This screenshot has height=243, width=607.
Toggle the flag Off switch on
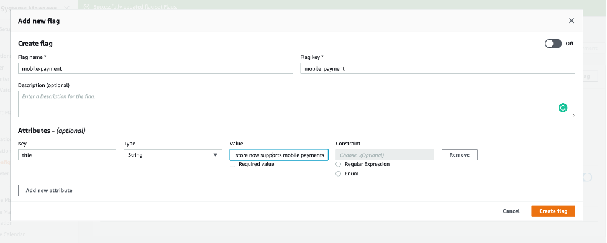tap(553, 44)
